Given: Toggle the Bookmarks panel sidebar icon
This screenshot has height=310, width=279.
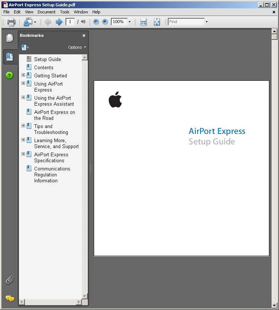Looking at the screenshot, I should point(9,57).
